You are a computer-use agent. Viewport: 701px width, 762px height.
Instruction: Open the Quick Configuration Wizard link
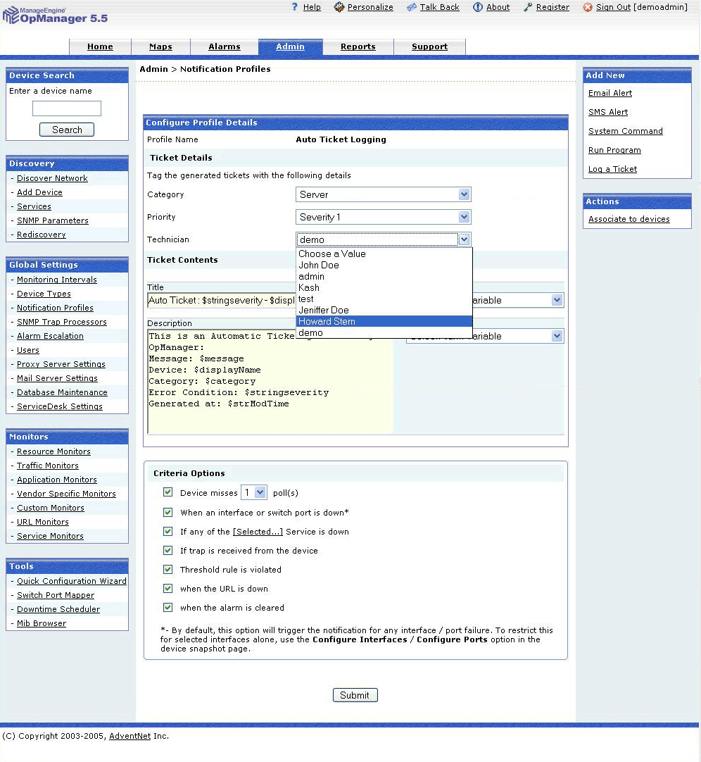[71, 581]
